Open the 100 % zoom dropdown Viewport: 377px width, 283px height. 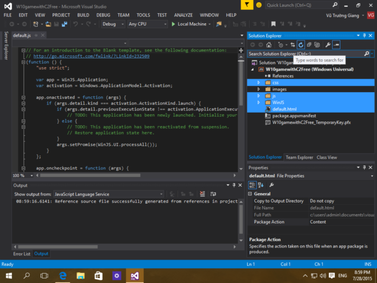click(x=32, y=176)
